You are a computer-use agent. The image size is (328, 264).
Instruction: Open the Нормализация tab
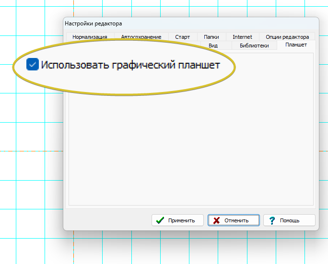[89, 37]
